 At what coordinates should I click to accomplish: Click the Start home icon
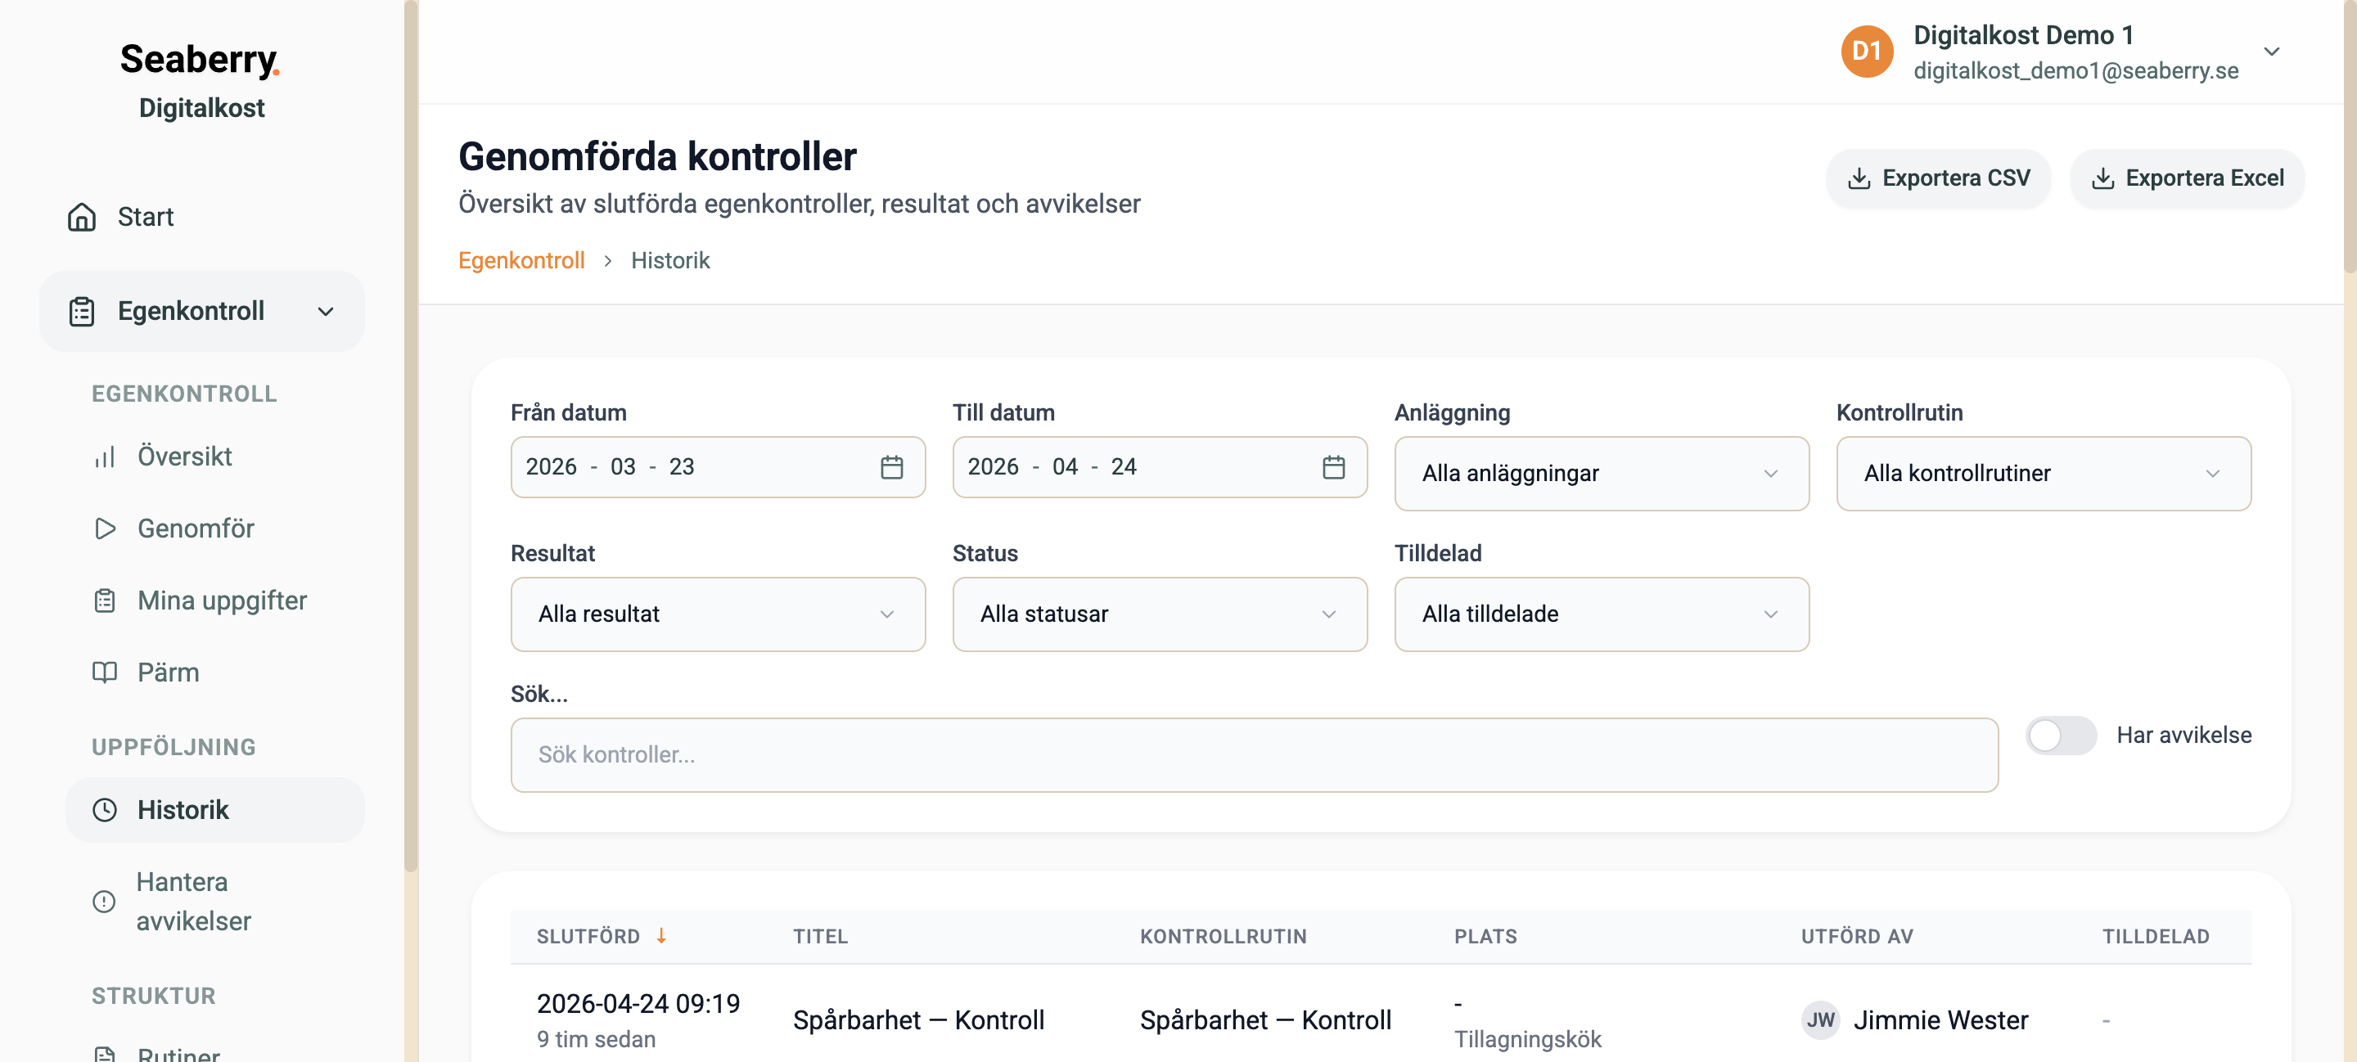coord(82,217)
